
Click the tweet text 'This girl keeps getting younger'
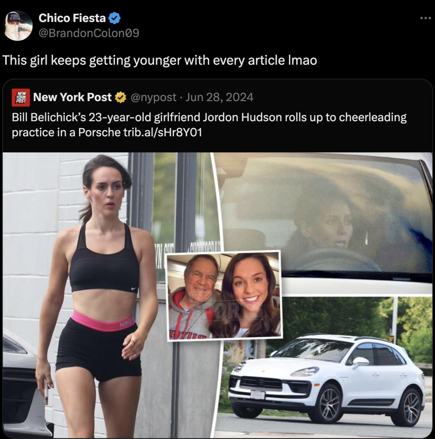click(x=160, y=60)
